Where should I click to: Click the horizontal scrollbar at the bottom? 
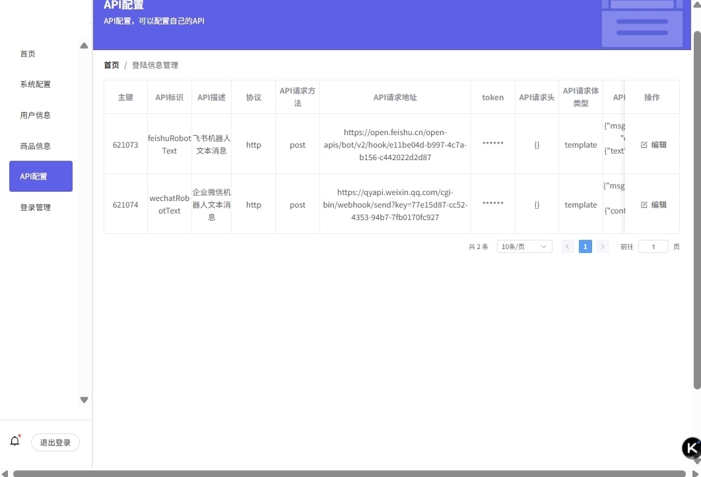[x=350, y=473]
